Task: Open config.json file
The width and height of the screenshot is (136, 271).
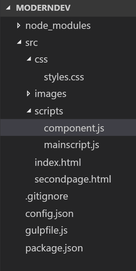Action: (49, 214)
